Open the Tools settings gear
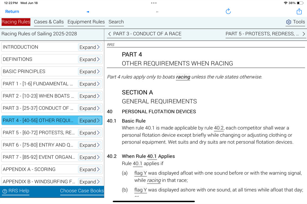Image resolution: width=307 pixels, height=204 pixels. pos(289,22)
